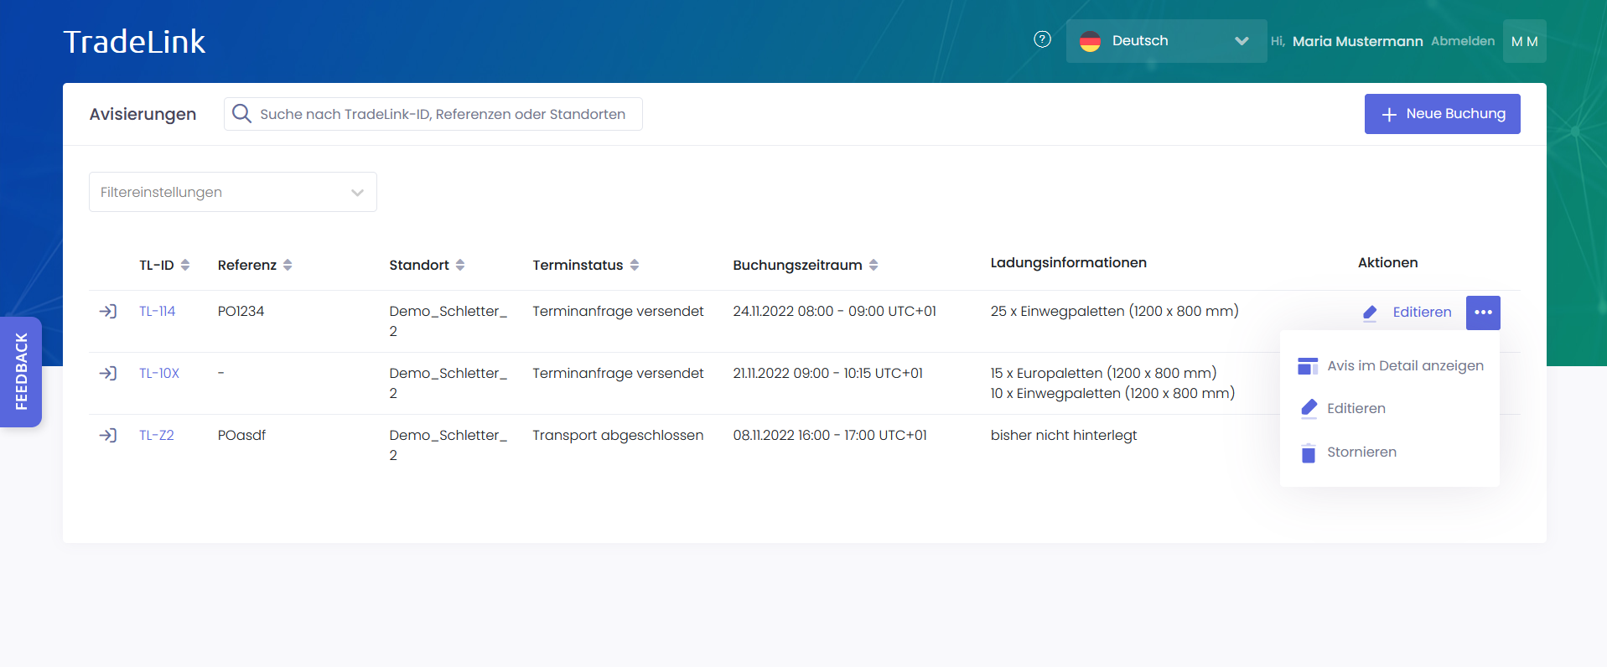Click the arrow icon beside TL-Z2
This screenshot has height=667, width=1607.
[x=108, y=435]
